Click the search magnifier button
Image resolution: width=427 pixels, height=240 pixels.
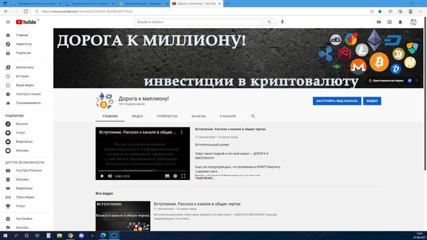click(x=269, y=22)
